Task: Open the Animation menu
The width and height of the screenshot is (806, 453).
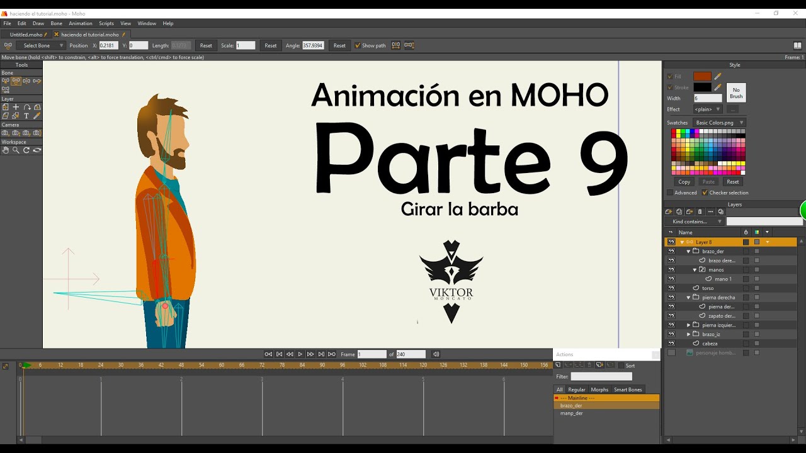Action: pyautogui.click(x=81, y=23)
